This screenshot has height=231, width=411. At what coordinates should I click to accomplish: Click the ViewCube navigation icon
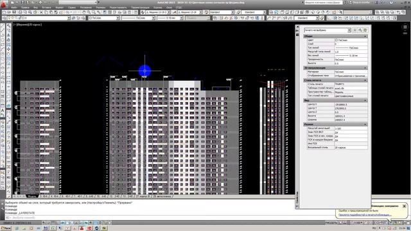[x=405, y=27]
